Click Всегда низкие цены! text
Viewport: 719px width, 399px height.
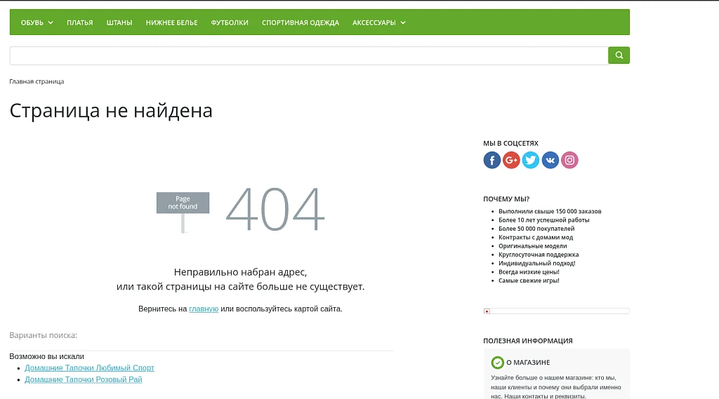529,272
